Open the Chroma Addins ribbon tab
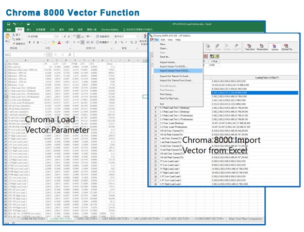Image resolution: width=304 pixels, height=232 pixels. (x=110, y=29)
